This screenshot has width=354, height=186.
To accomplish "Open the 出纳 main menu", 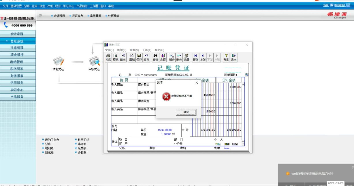I will [50, 6].
